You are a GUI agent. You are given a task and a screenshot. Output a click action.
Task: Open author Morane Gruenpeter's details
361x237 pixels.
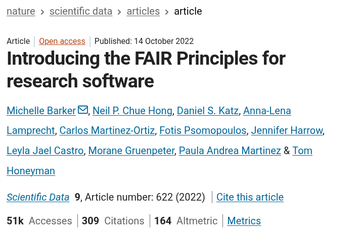[x=131, y=151]
